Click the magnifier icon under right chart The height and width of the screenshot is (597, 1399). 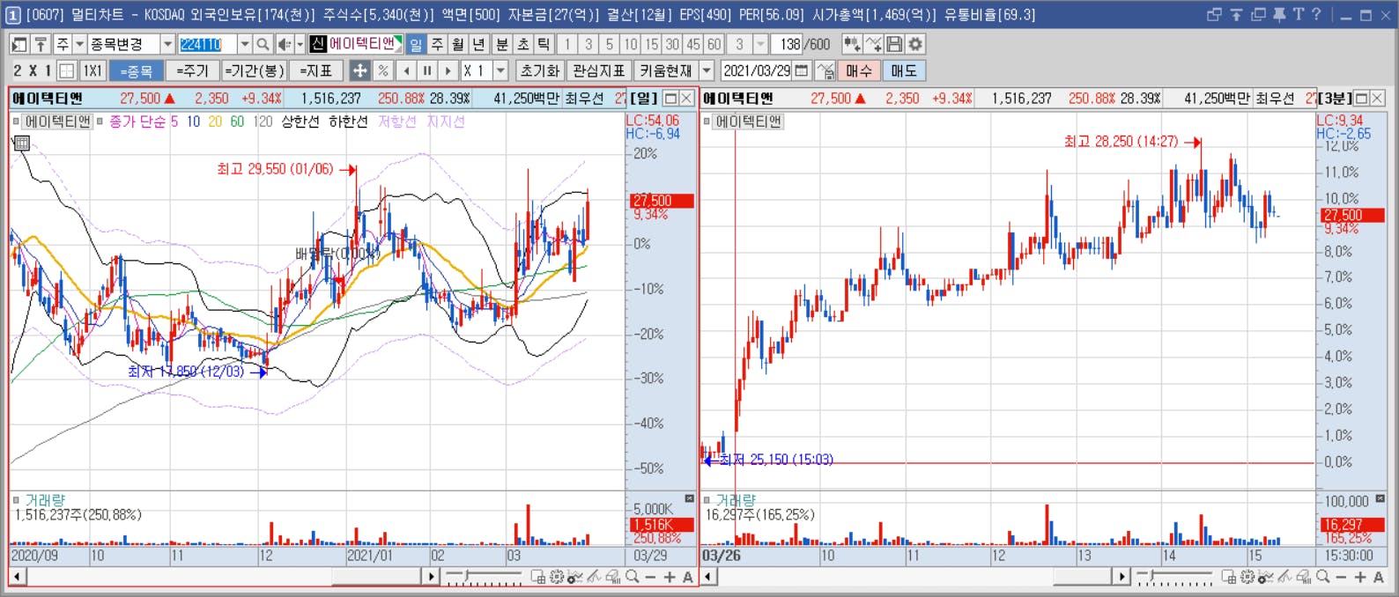(x=1322, y=577)
